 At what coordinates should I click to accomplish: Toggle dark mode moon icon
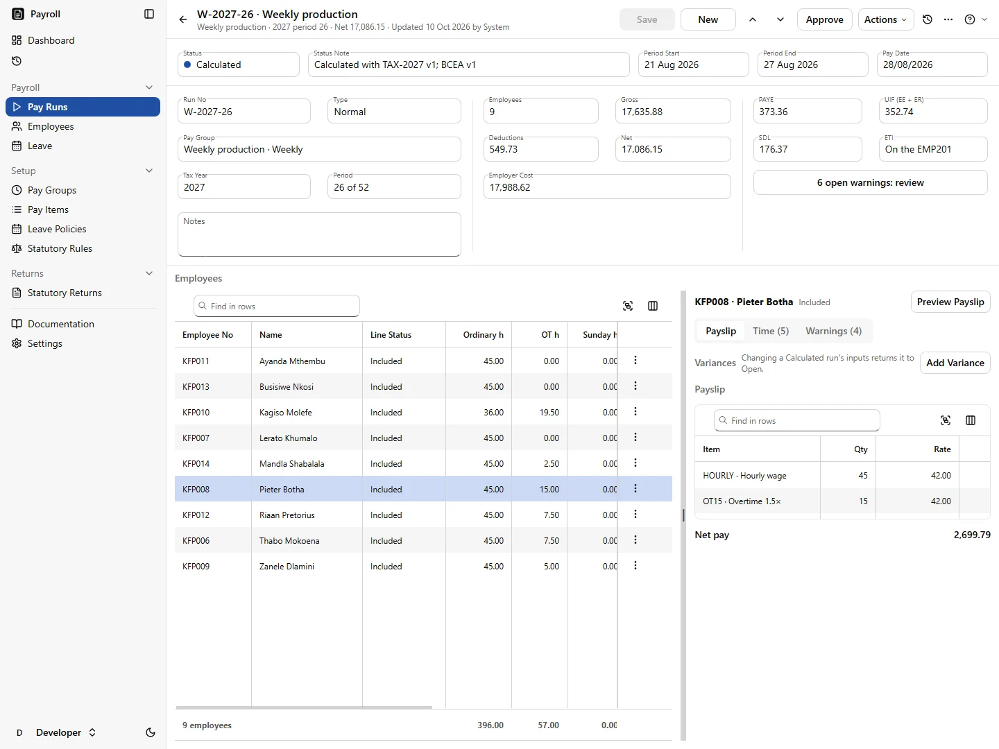point(151,732)
